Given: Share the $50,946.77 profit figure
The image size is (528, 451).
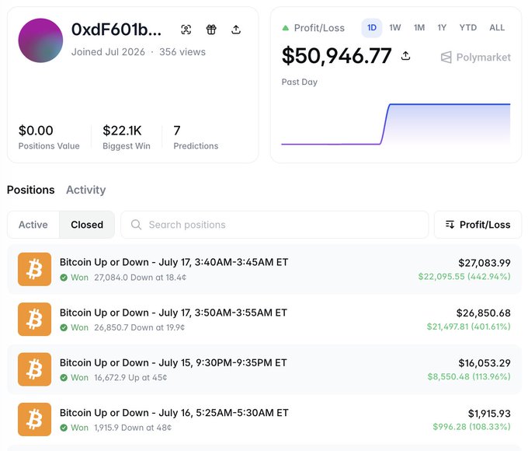Looking at the screenshot, I should [406, 56].
